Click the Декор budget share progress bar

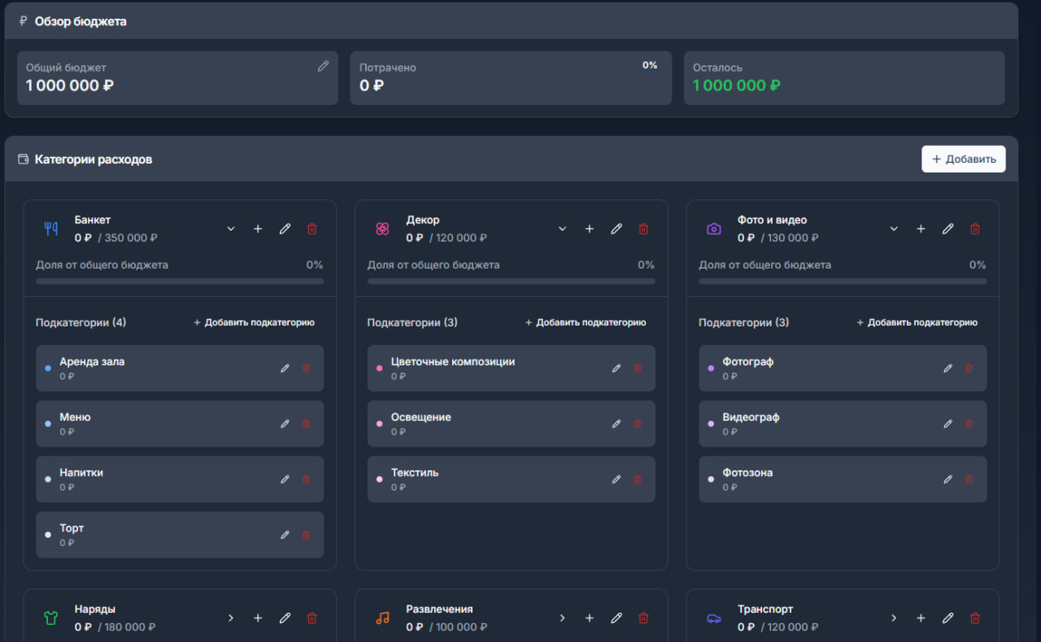[512, 282]
